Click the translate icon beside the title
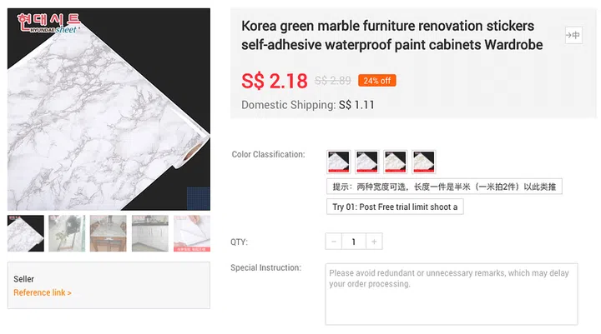Screen dimensions: 601x334 [x=573, y=35]
